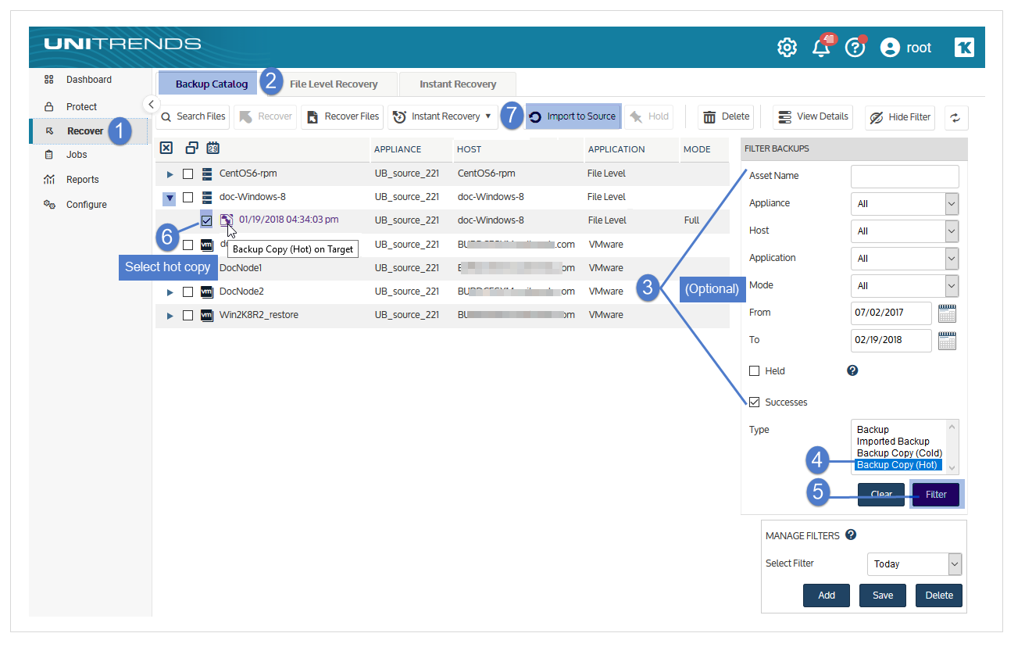Screen dimensions: 1025x651
Task: Open the Protect section
Action: (x=81, y=107)
